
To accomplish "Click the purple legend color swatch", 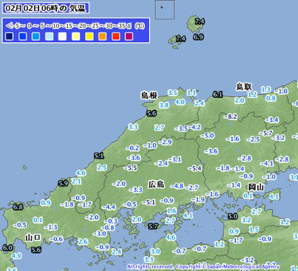I will click(129, 37).
